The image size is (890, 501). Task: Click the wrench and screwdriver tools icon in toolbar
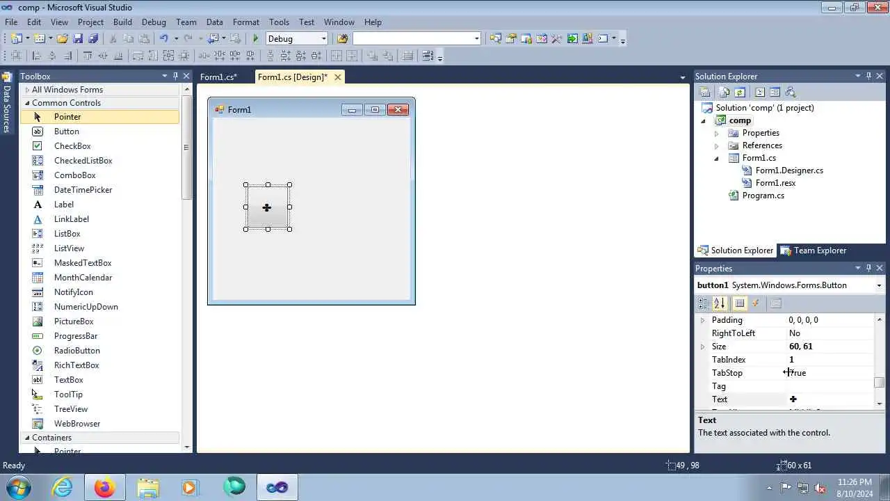tap(556, 38)
